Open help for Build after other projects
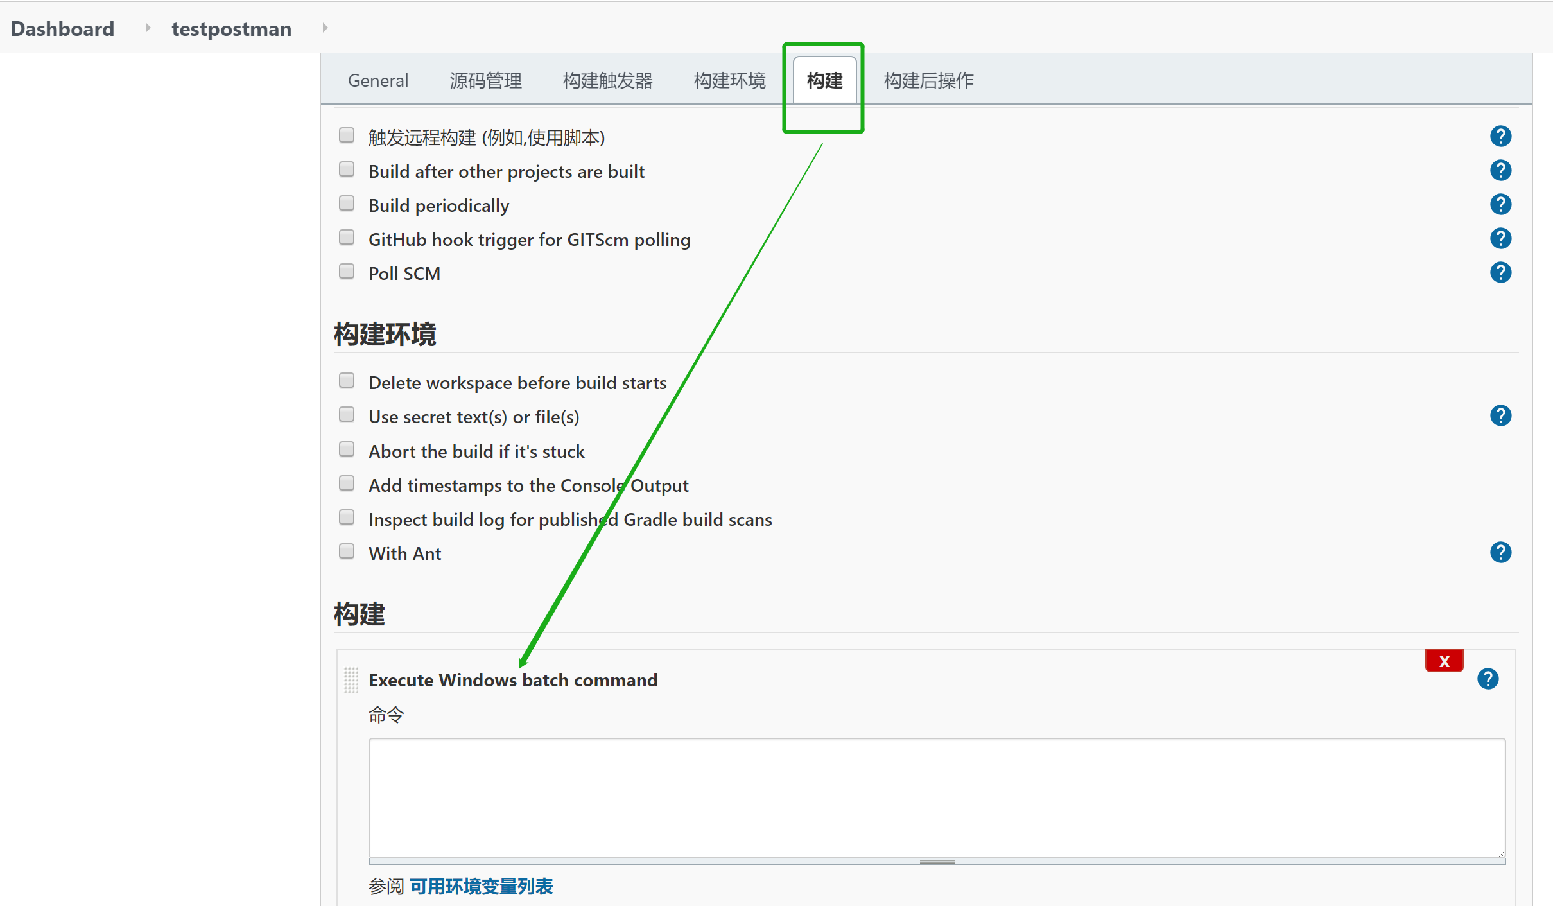This screenshot has height=906, width=1553. 1500,171
